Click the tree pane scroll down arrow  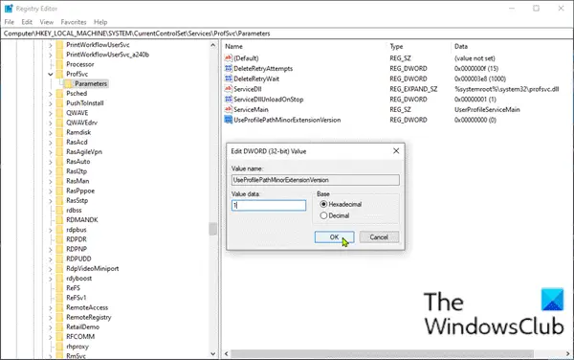tap(213, 353)
